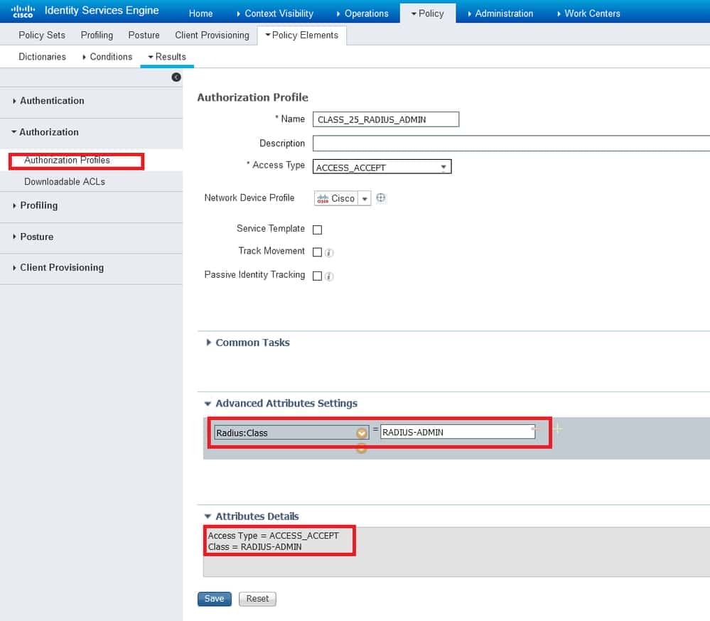Viewport: 710px width, 621px height.
Task: Click the Name input field
Action: coord(386,119)
